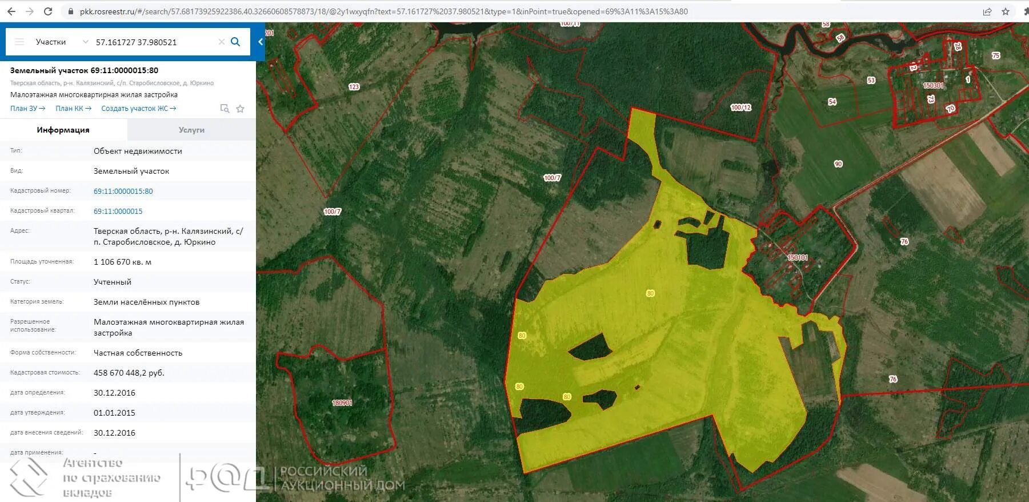
Task: Click map label 150101 near village
Action: 798,258
